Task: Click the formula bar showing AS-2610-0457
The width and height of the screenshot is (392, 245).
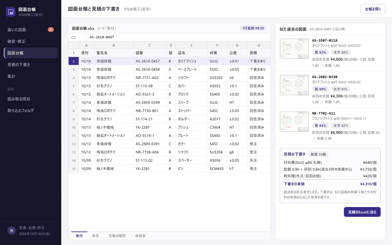Action: point(179,37)
